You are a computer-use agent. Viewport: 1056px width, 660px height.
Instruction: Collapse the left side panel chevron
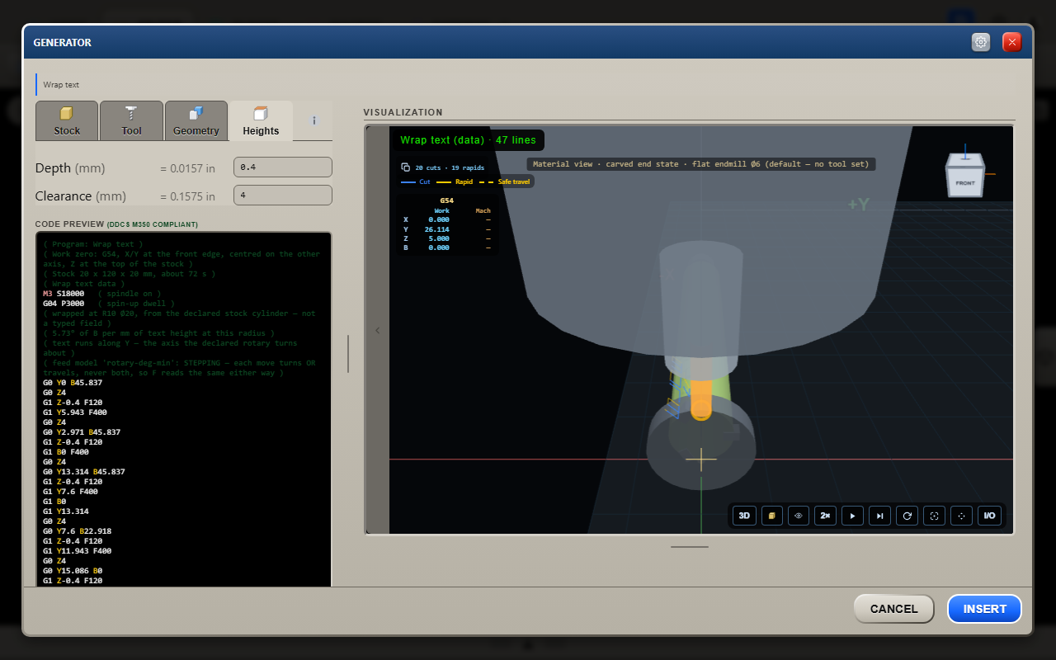378,330
